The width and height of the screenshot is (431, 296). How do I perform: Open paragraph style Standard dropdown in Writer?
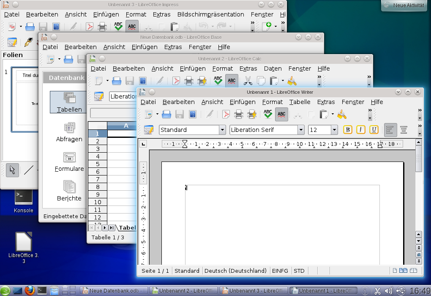click(x=222, y=130)
